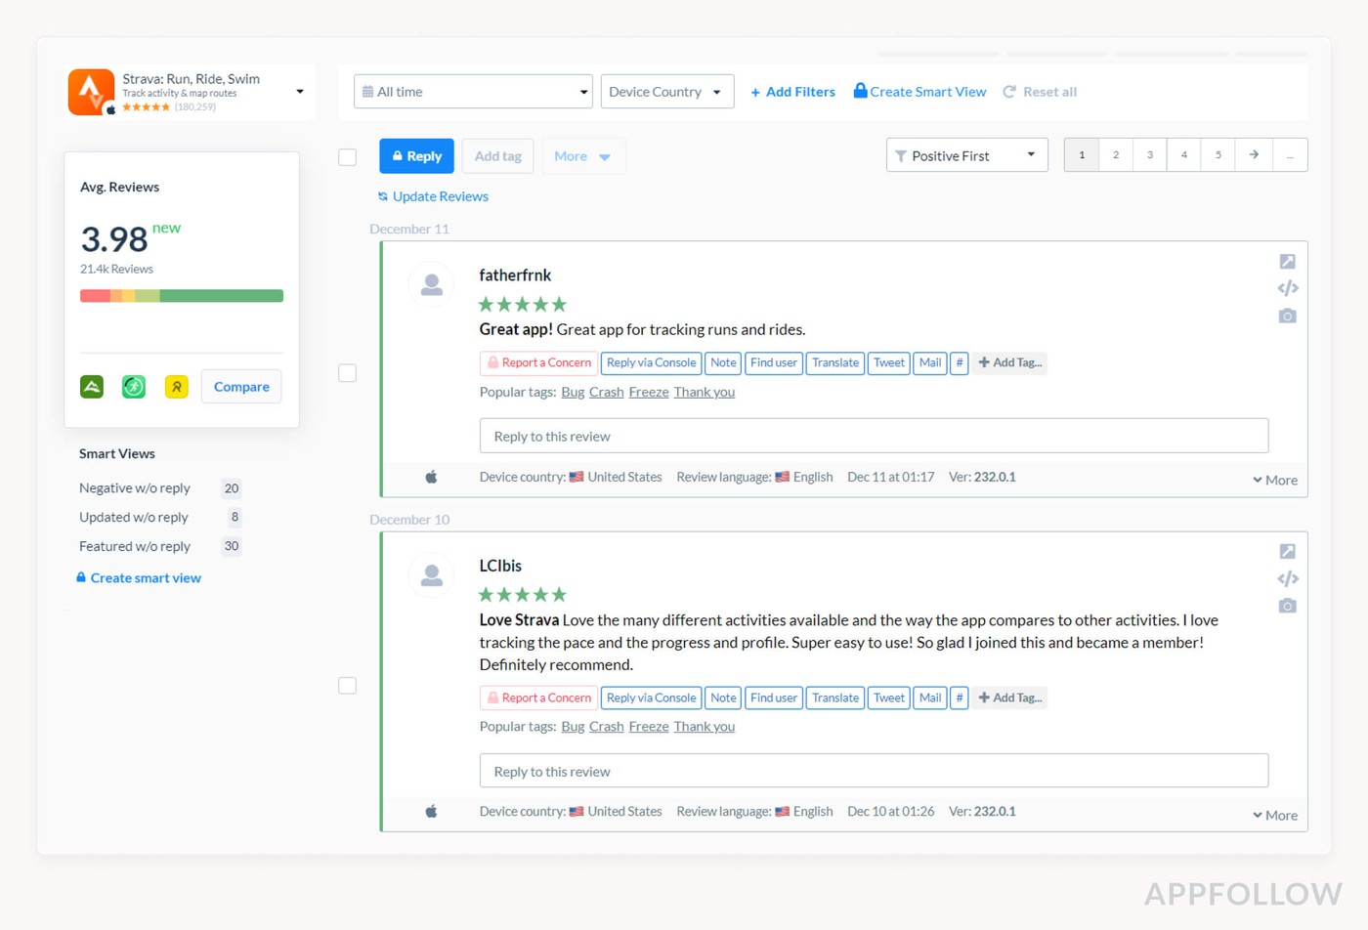Viewport: 1368px width, 930px height.
Task: Go to page 4 of reviews
Action: (x=1184, y=155)
